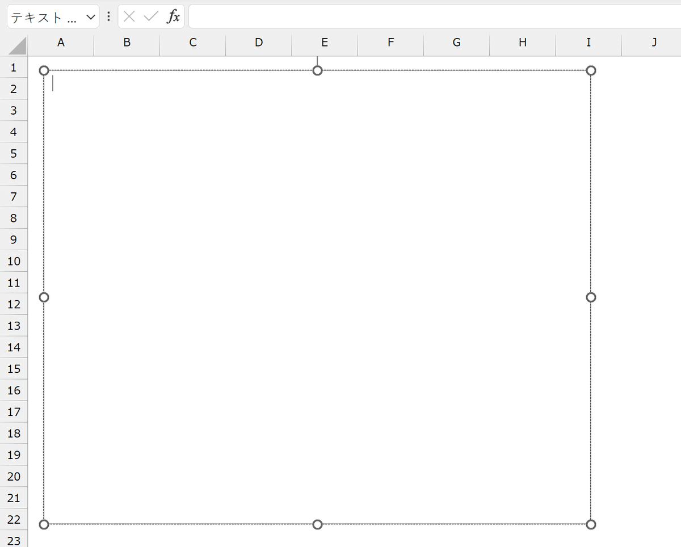
Task: Select row 7 header
Action: pos(14,197)
